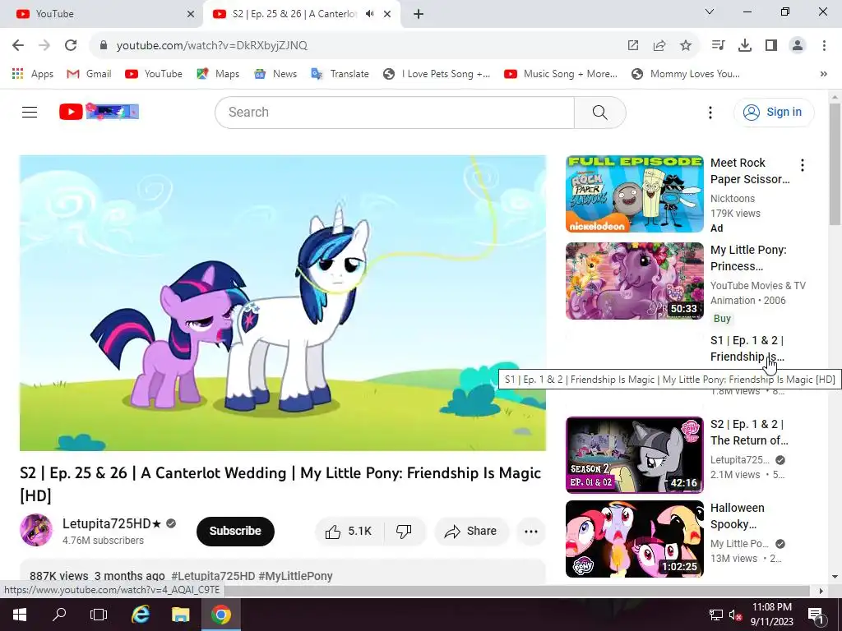Open Translate bookmark

pos(340,74)
